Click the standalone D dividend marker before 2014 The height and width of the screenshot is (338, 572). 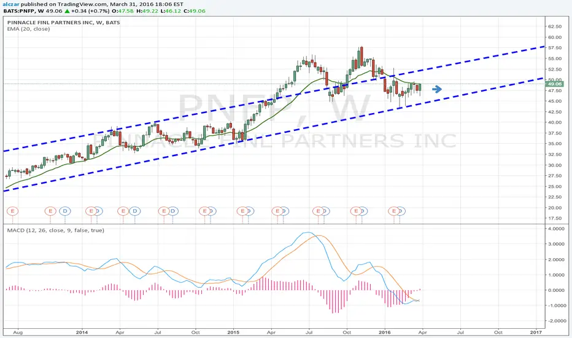65,211
